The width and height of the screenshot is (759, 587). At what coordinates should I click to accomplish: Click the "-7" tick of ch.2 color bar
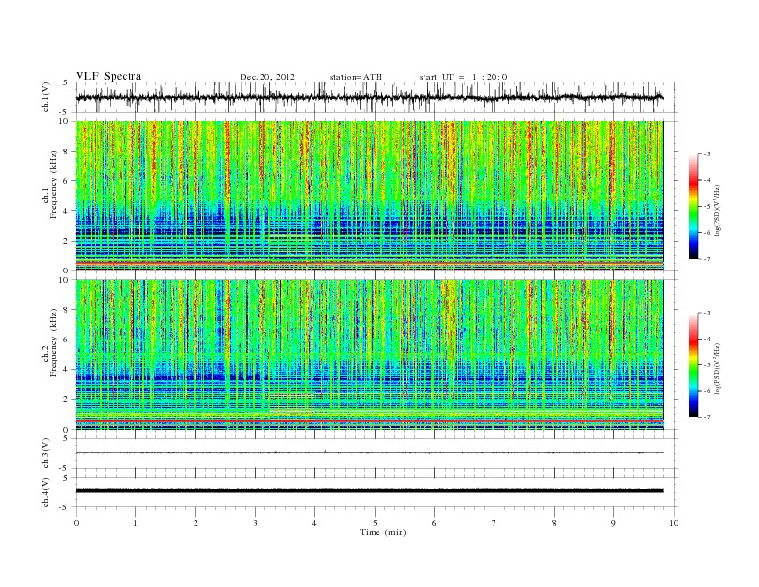tap(707, 417)
